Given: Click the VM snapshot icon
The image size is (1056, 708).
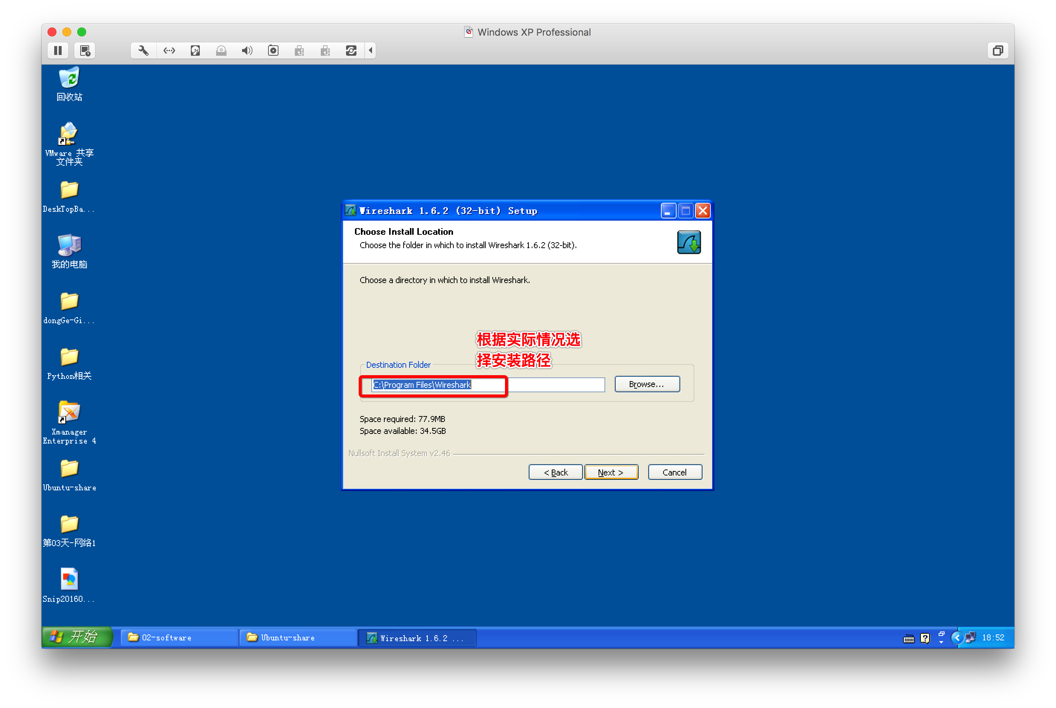Looking at the screenshot, I should (85, 51).
